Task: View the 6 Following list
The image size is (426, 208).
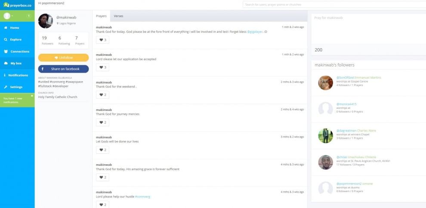Action: tap(64, 40)
